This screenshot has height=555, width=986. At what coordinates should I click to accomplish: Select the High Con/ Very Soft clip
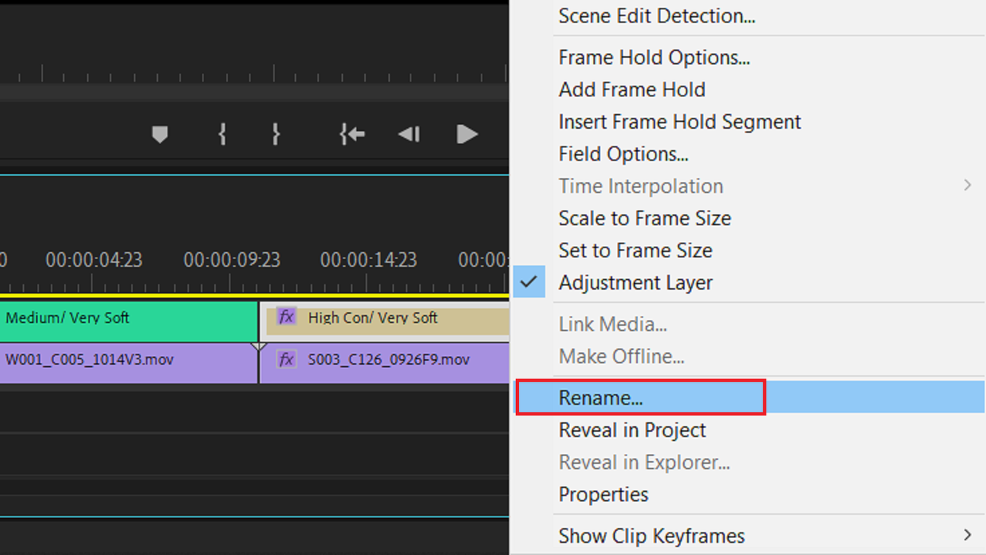(x=384, y=321)
